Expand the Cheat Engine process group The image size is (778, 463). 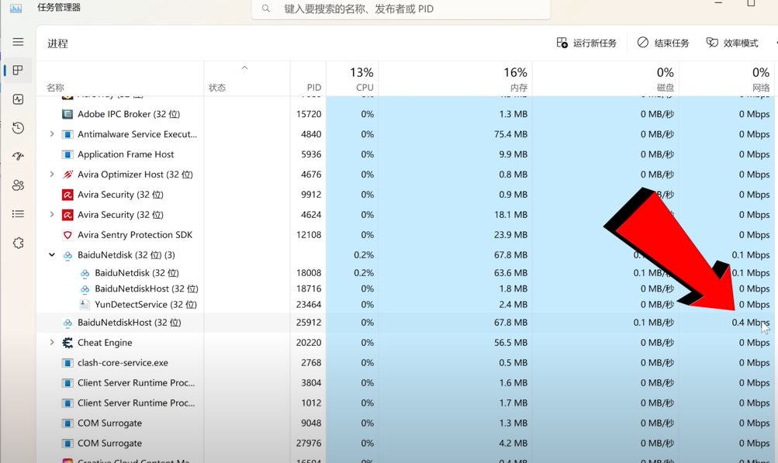pyautogui.click(x=51, y=342)
